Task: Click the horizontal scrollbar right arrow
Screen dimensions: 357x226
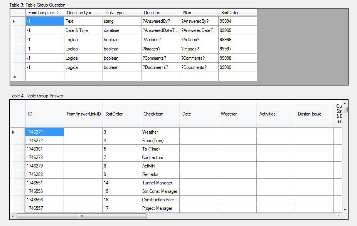Action: pyautogui.click(x=338, y=216)
